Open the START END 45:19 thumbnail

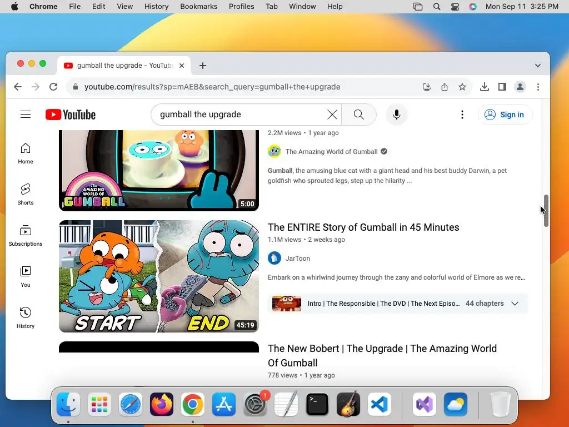pyautogui.click(x=159, y=276)
